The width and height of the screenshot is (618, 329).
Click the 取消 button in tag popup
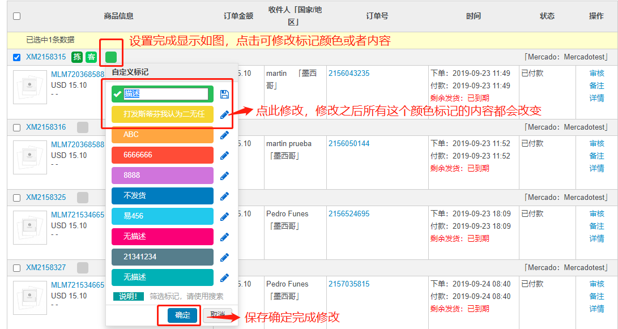[x=218, y=315]
